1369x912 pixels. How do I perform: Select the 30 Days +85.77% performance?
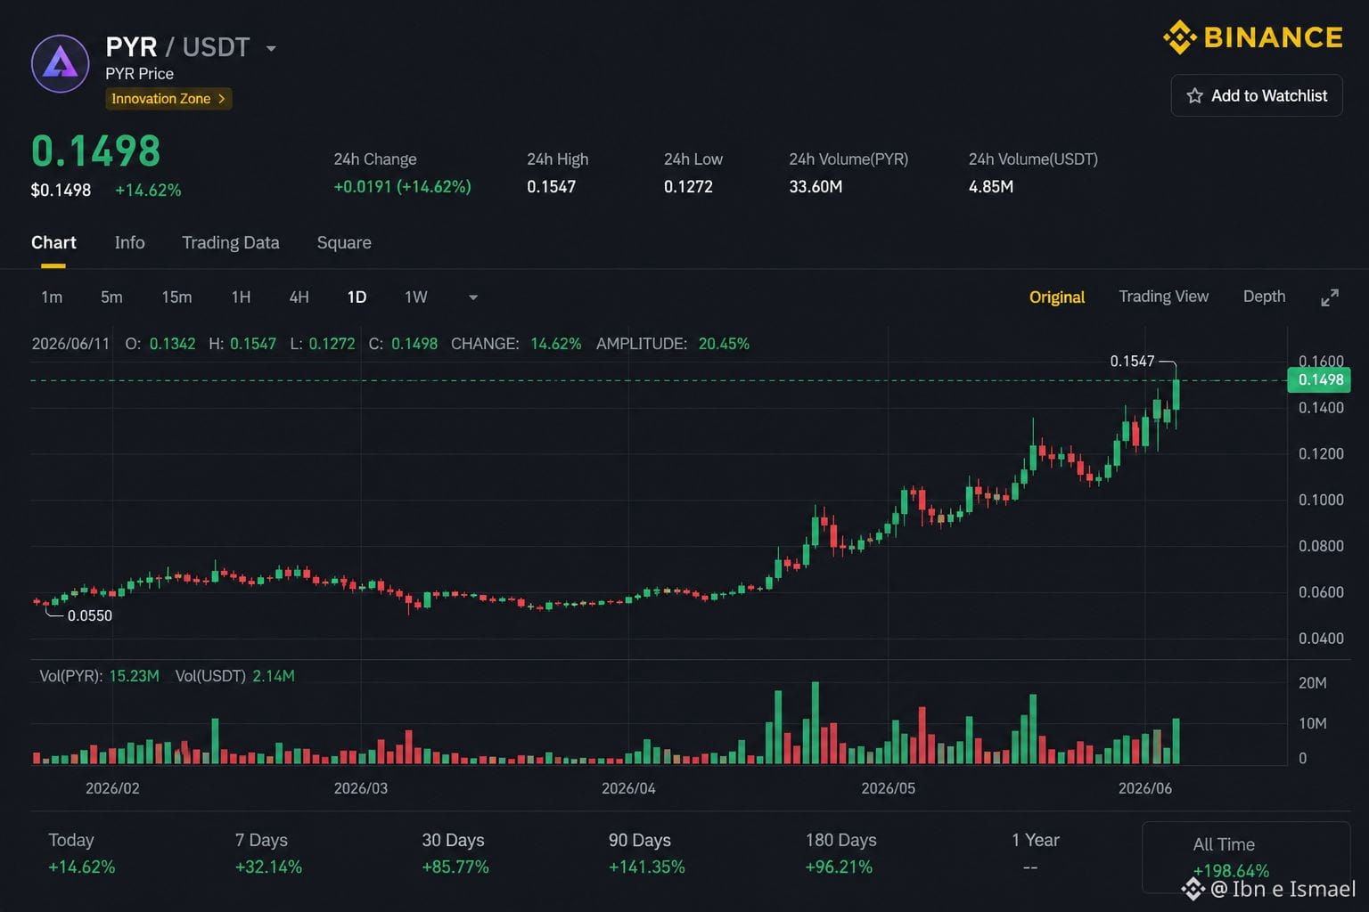click(455, 853)
